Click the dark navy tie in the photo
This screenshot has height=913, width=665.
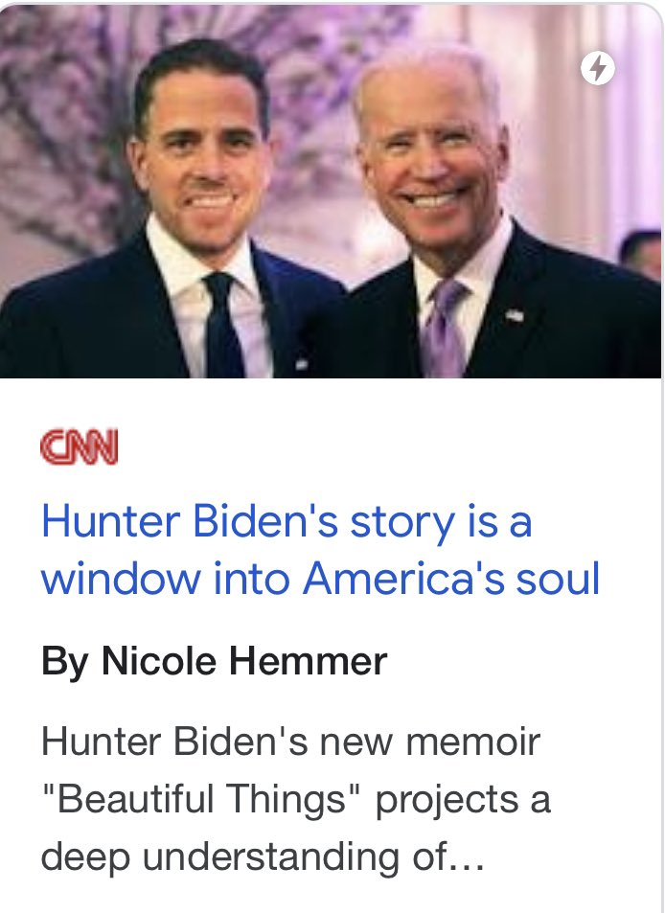coord(223,326)
